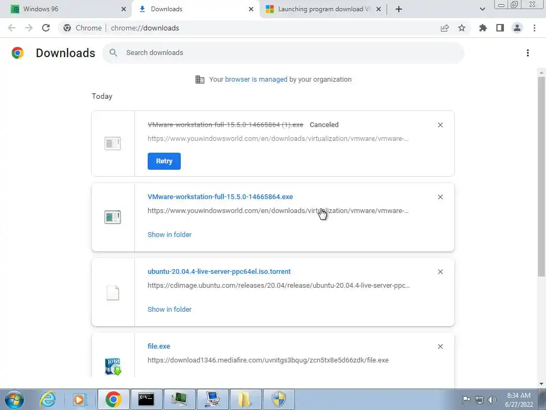
Task: Click the page vertical scrollbar thumb
Action: [x=541, y=176]
